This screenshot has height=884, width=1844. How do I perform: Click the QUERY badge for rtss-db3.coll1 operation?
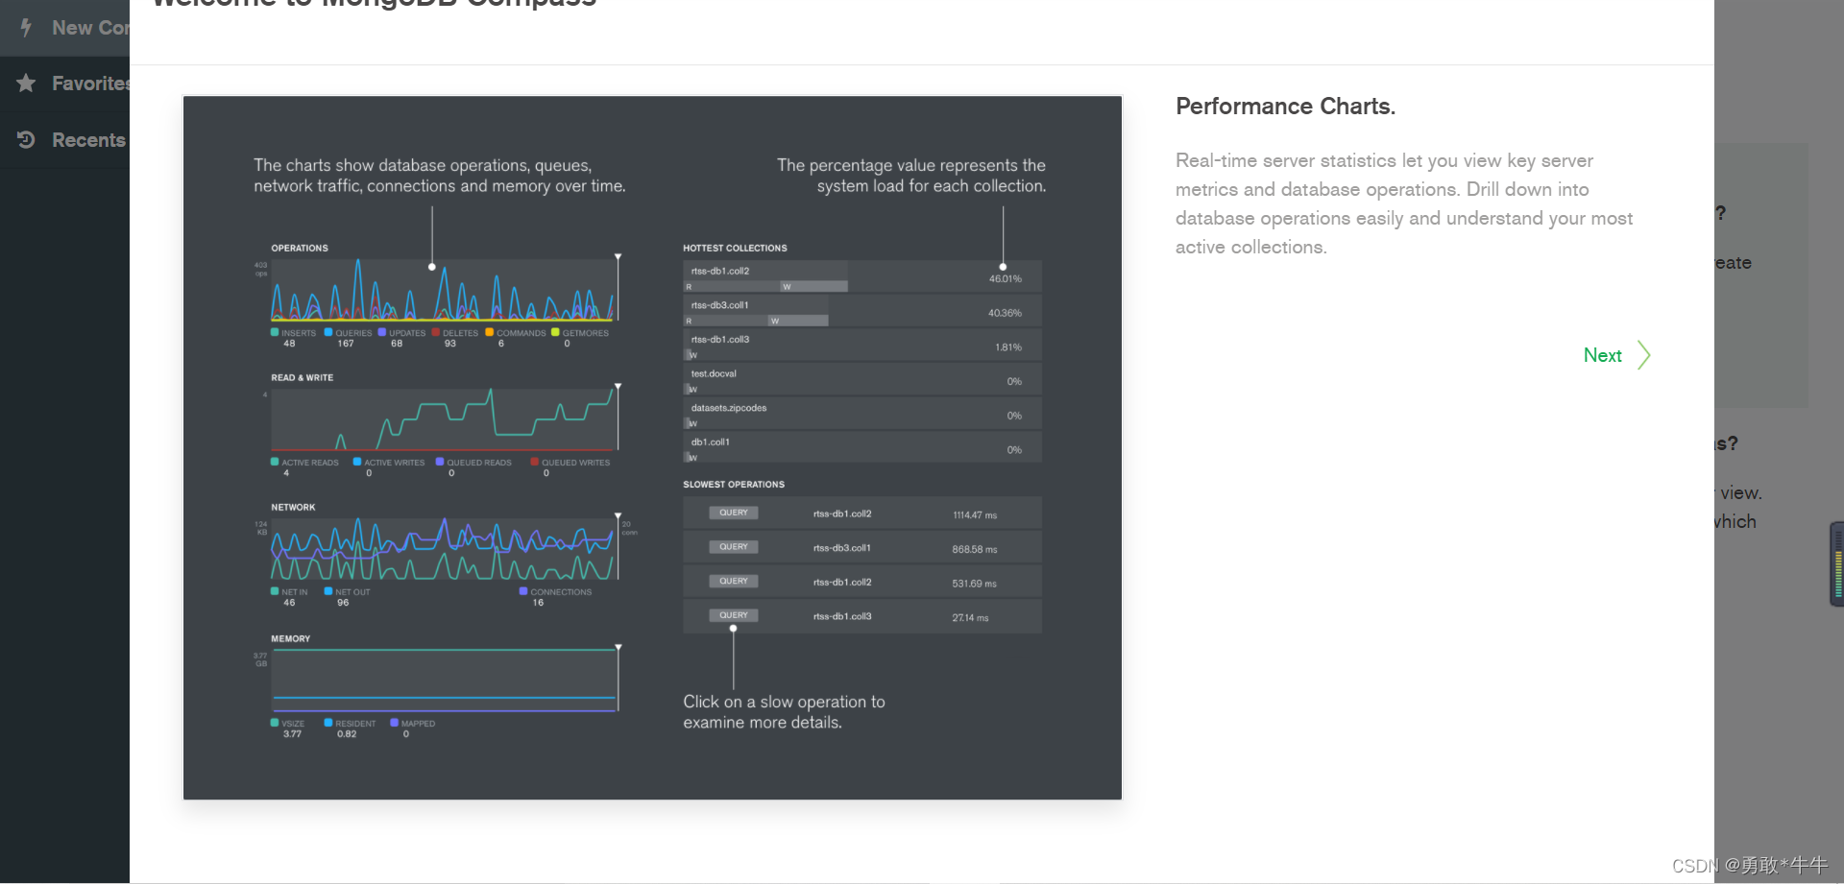coord(734,547)
